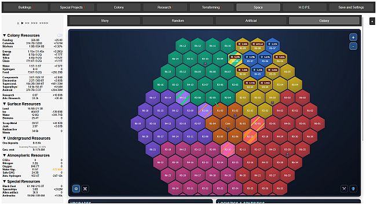Screen dimensions: 377x212
Task: Pause the game speed
Action: (18, 23)
